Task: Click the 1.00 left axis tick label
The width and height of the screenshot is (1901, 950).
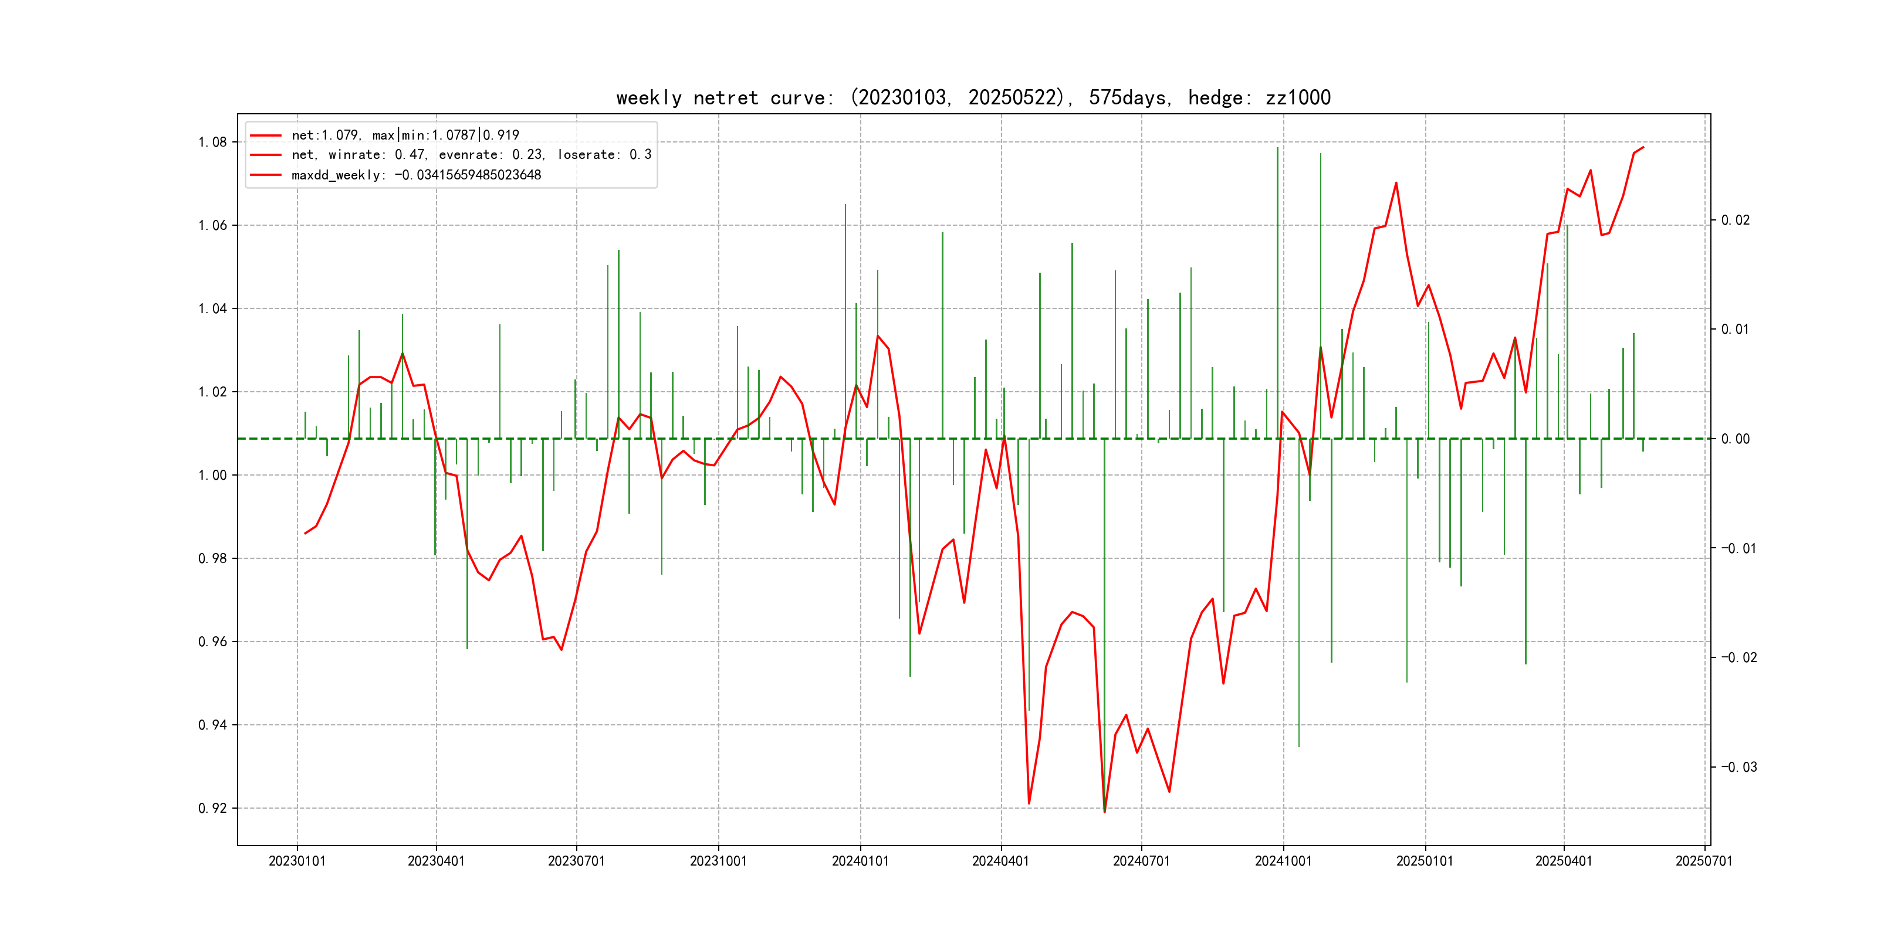Action: [212, 475]
